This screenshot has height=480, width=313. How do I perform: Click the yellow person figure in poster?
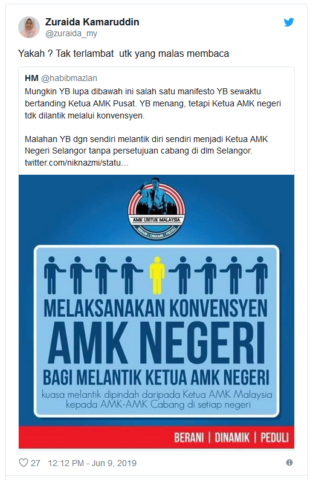[157, 276]
